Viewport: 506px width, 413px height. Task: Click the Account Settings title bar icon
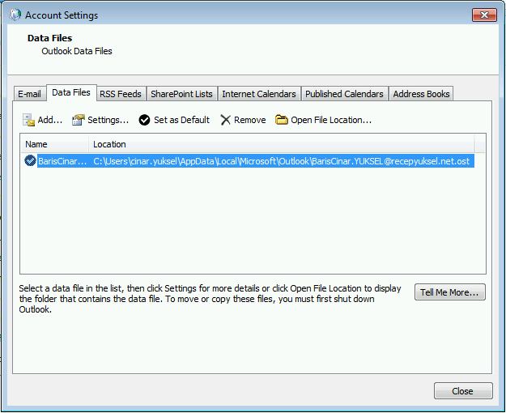pyautogui.click(x=15, y=15)
